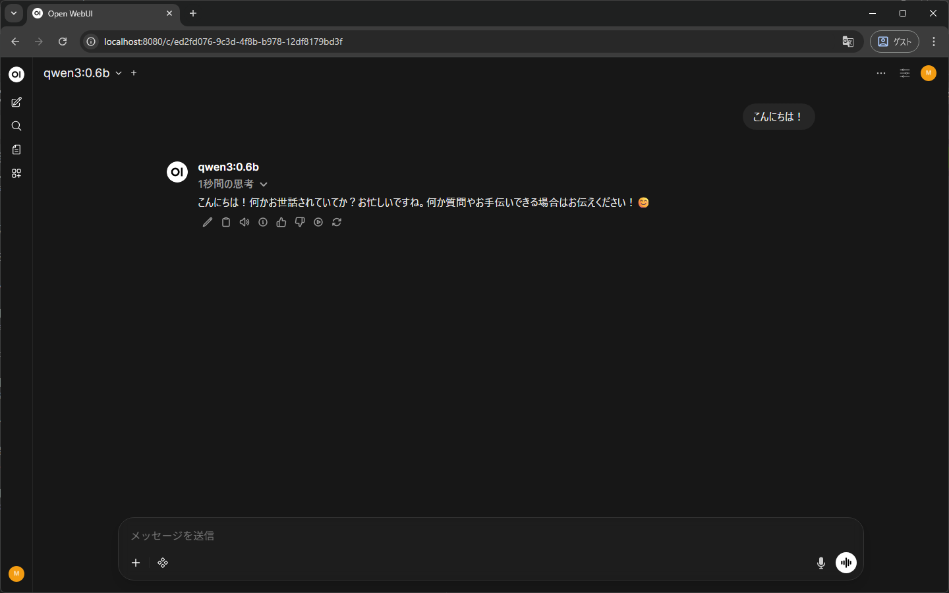Expand the 1秒間の思考 thinking section

click(233, 184)
